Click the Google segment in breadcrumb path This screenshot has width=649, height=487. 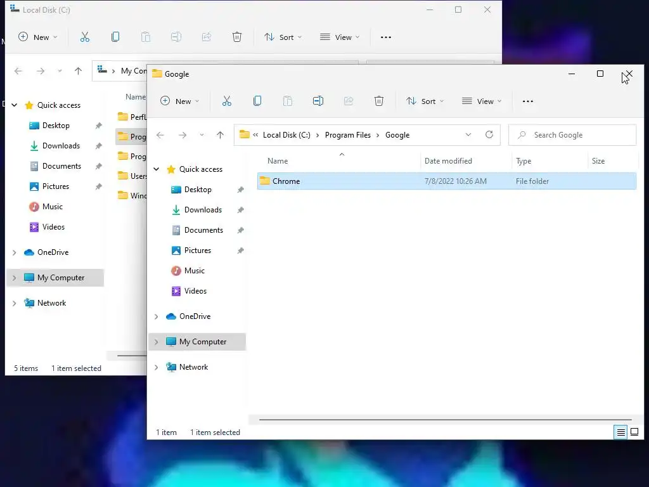click(397, 135)
